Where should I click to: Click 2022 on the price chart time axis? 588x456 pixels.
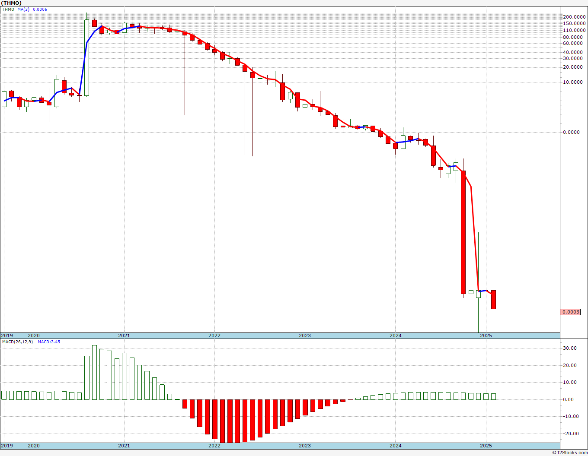pyautogui.click(x=214, y=336)
